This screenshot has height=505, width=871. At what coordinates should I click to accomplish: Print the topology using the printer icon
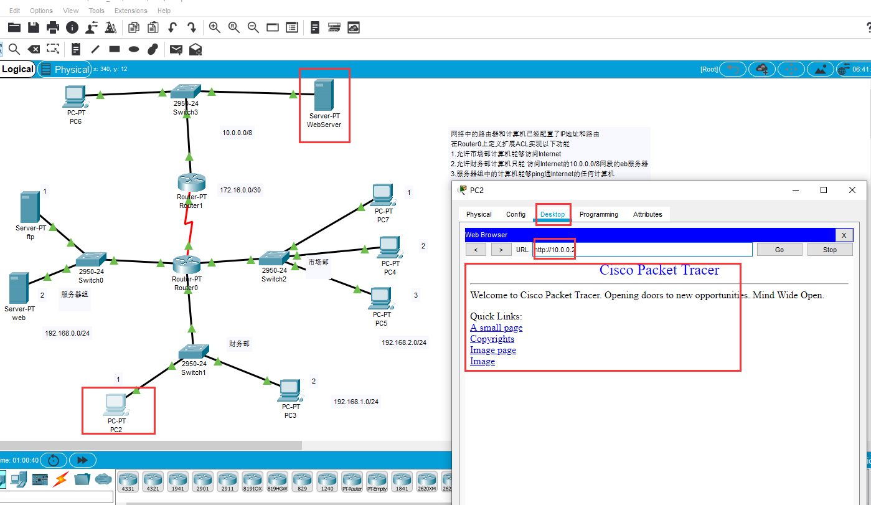coord(53,27)
